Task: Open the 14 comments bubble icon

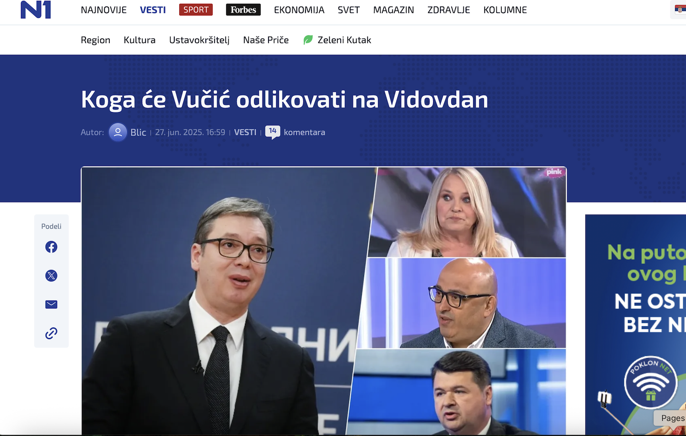Action: click(273, 132)
